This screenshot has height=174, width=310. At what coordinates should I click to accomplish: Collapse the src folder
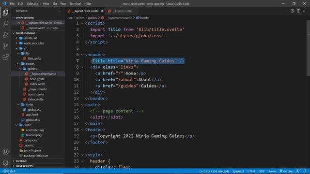16,48
